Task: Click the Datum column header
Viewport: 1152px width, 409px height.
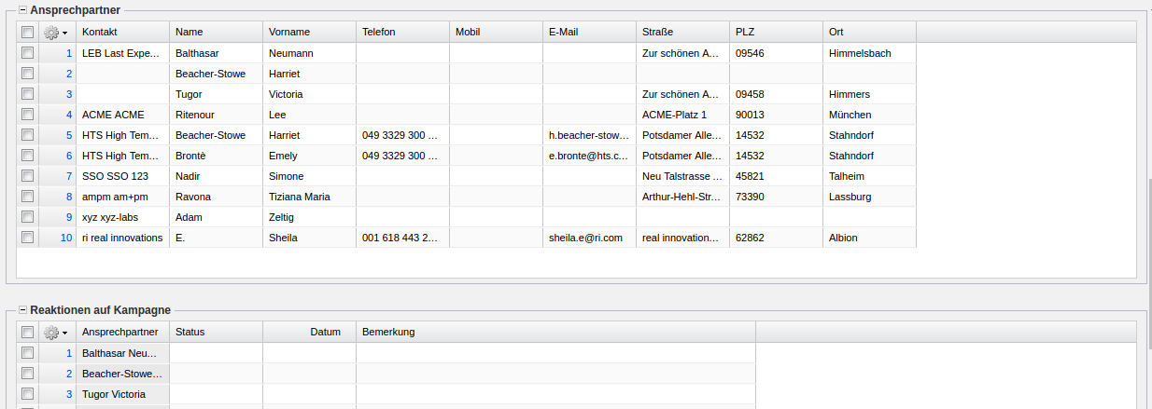Action: pyautogui.click(x=308, y=333)
